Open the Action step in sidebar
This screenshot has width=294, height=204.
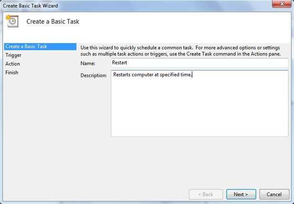tap(12, 64)
